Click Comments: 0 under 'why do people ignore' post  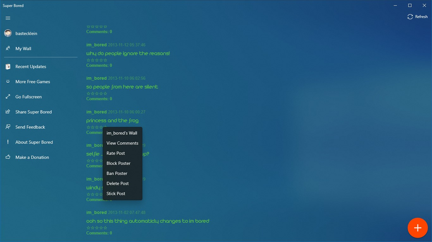(x=99, y=65)
